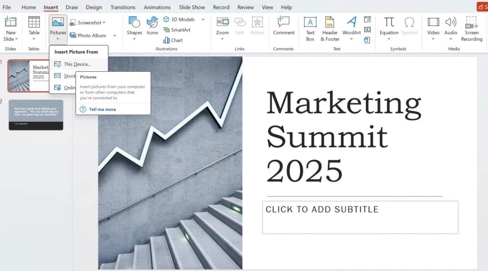Expand the Audio dropdown arrow
The width and height of the screenshot is (488, 271).
450,39
